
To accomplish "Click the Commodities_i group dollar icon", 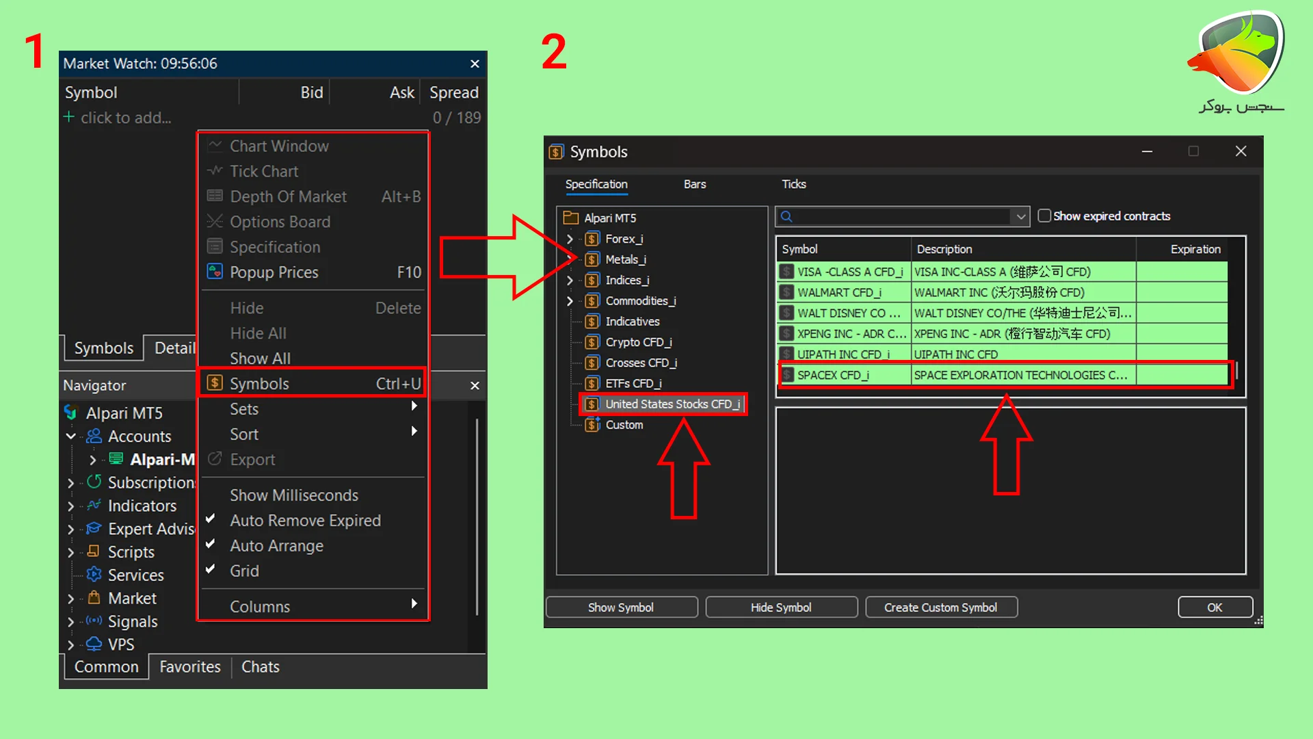I will click(592, 300).
